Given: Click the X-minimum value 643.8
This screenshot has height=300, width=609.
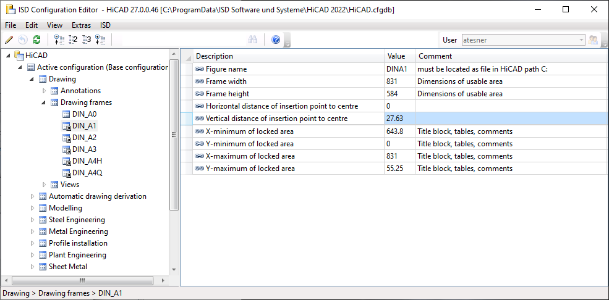Looking at the screenshot, I should [x=400, y=131].
